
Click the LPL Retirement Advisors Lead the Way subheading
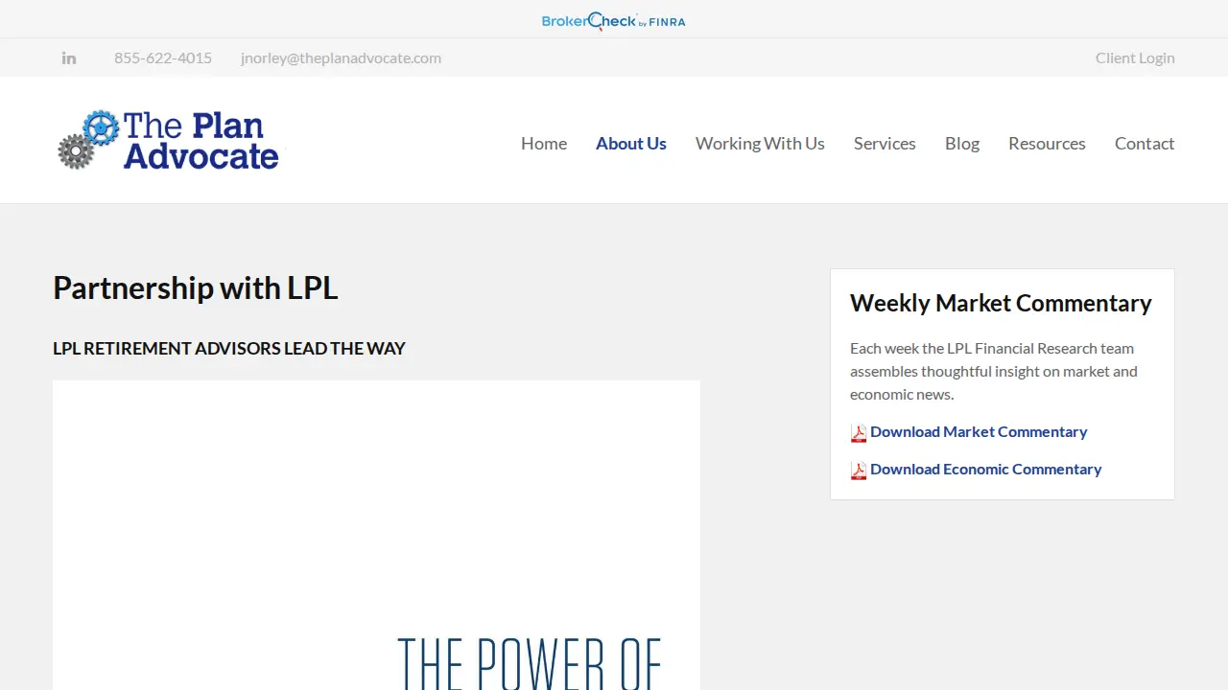click(x=229, y=348)
